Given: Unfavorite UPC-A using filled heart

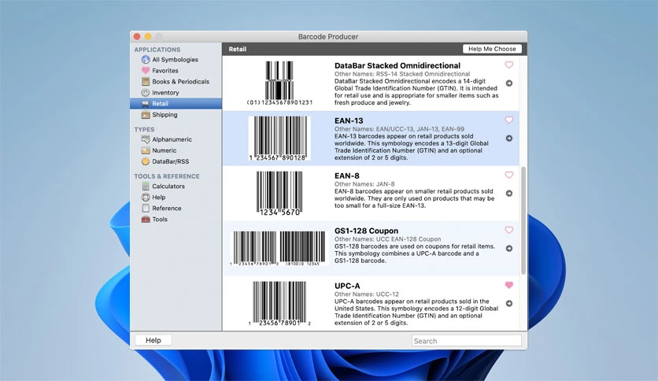Looking at the screenshot, I should pyautogui.click(x=509, y=285).
